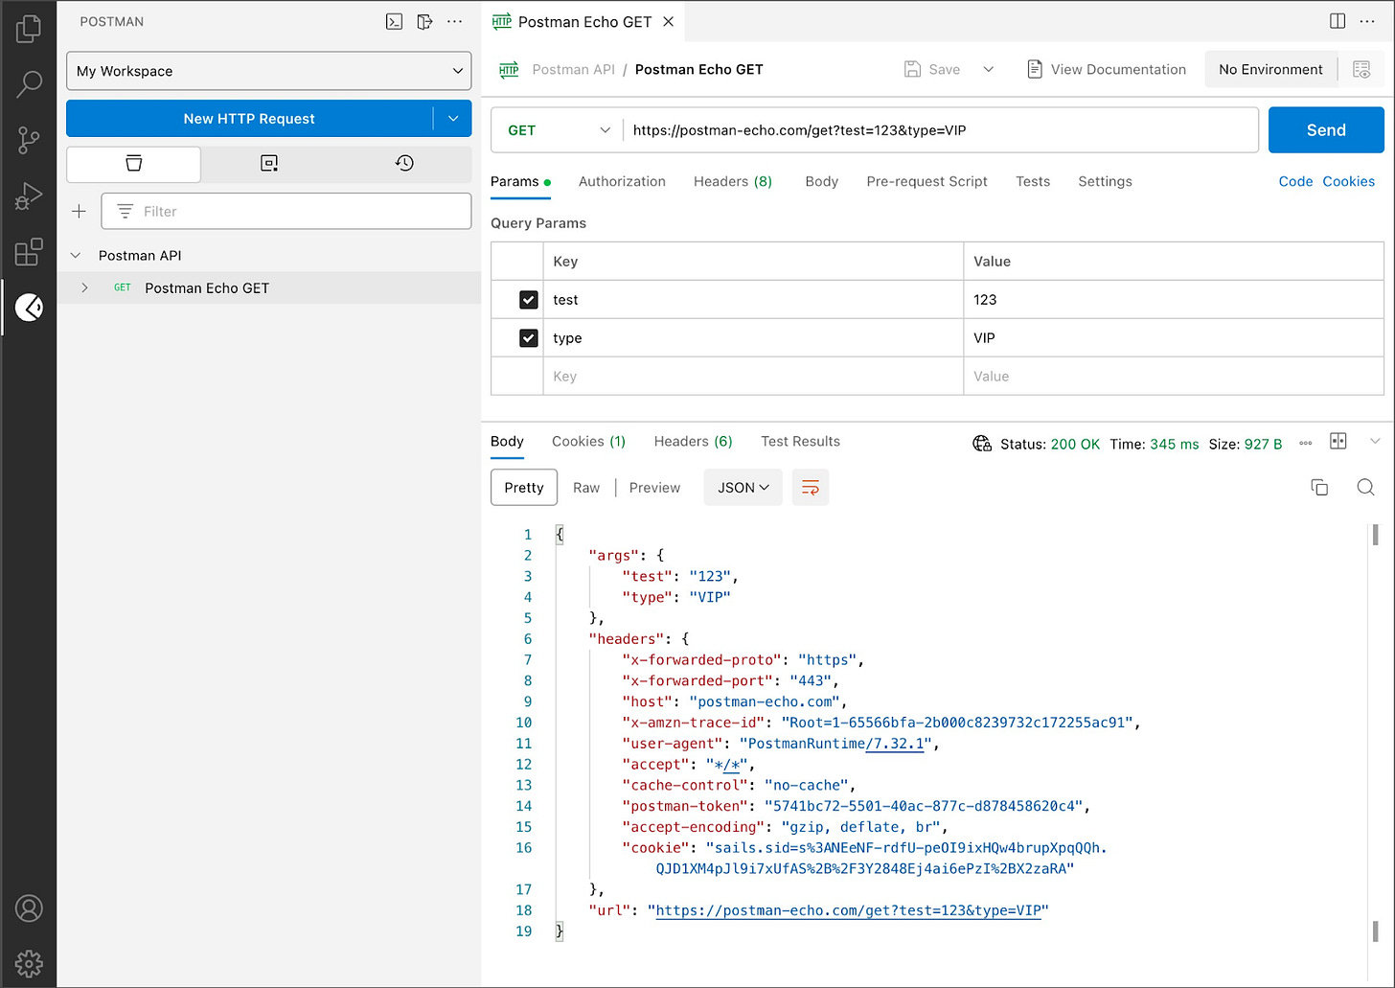
Task: Open View Documentation
Action: click(1107, 69)
